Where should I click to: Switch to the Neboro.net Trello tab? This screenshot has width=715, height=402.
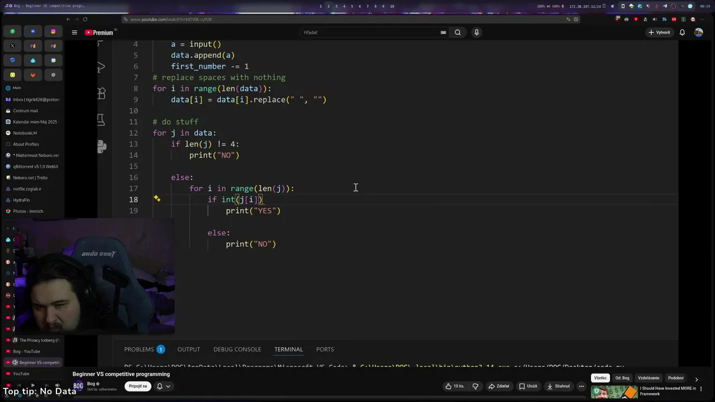(x=32, y=178)
